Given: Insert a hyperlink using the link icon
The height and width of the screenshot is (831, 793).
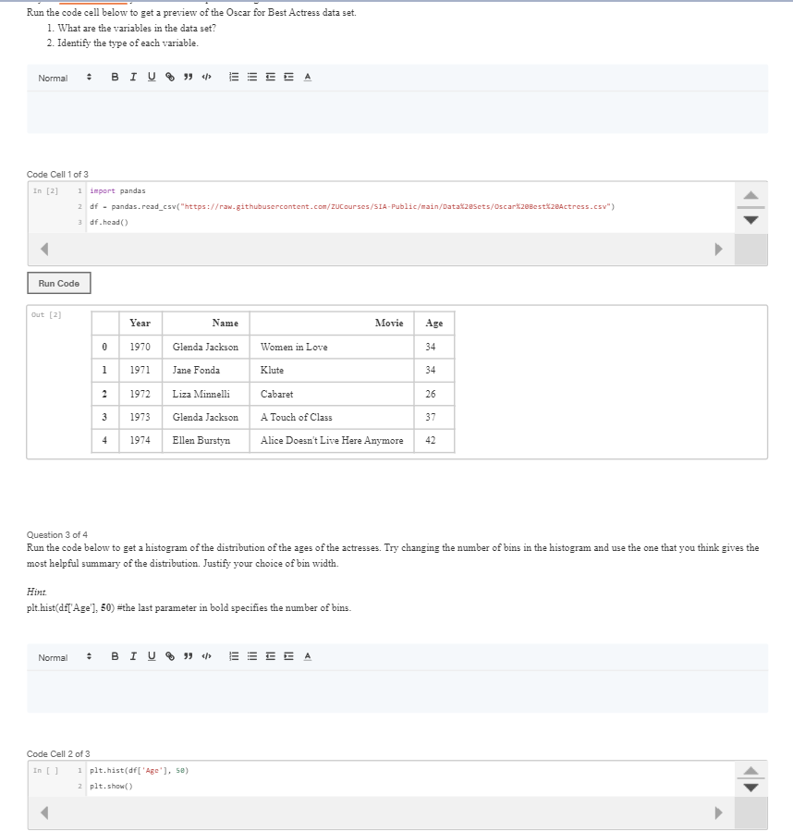Looking at the screenshot, I should [x=170, y=78].
